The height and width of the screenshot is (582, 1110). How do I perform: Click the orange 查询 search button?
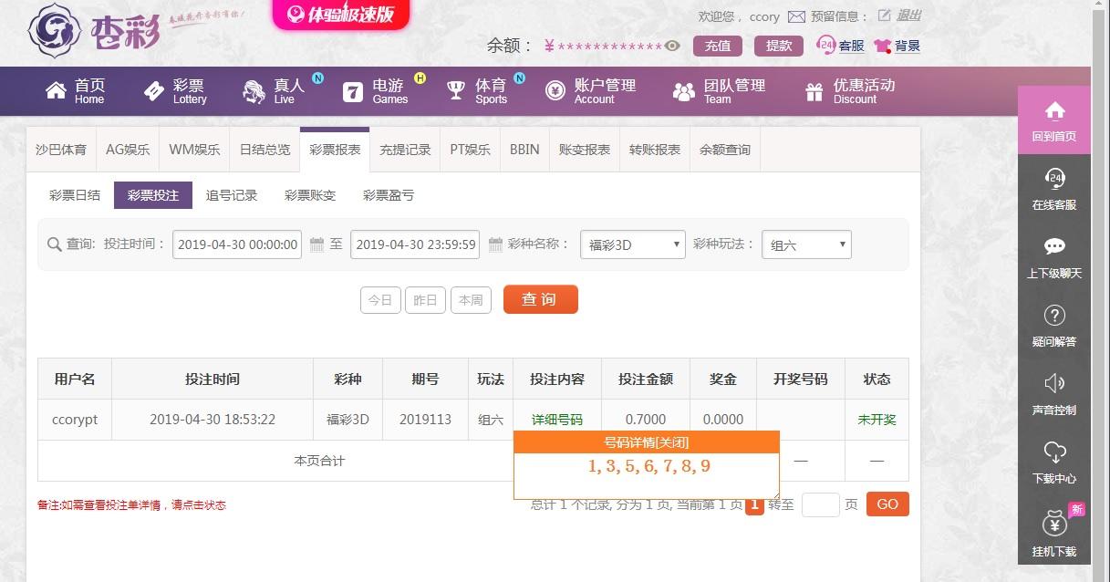click(x=541, y=299)
